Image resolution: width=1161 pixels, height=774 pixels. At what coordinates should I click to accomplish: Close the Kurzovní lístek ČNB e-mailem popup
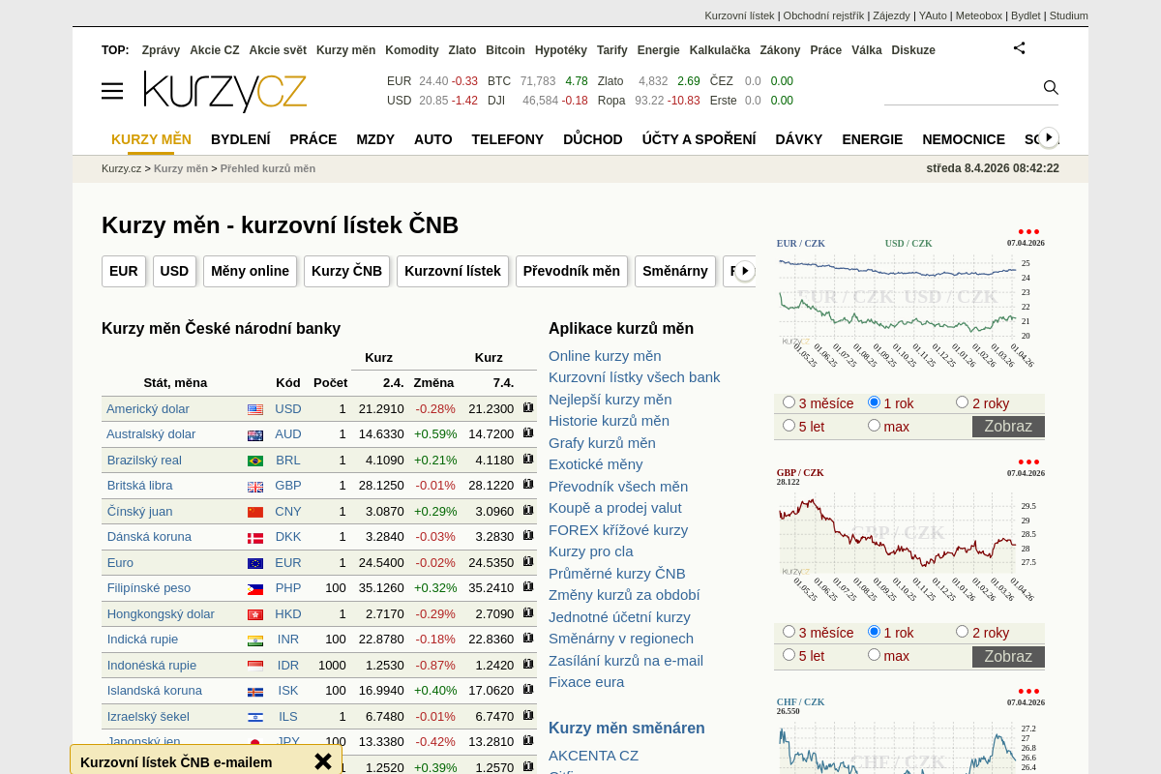coord(323,761)
